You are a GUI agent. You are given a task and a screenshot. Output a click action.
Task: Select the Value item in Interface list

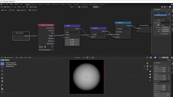point(161,15)
